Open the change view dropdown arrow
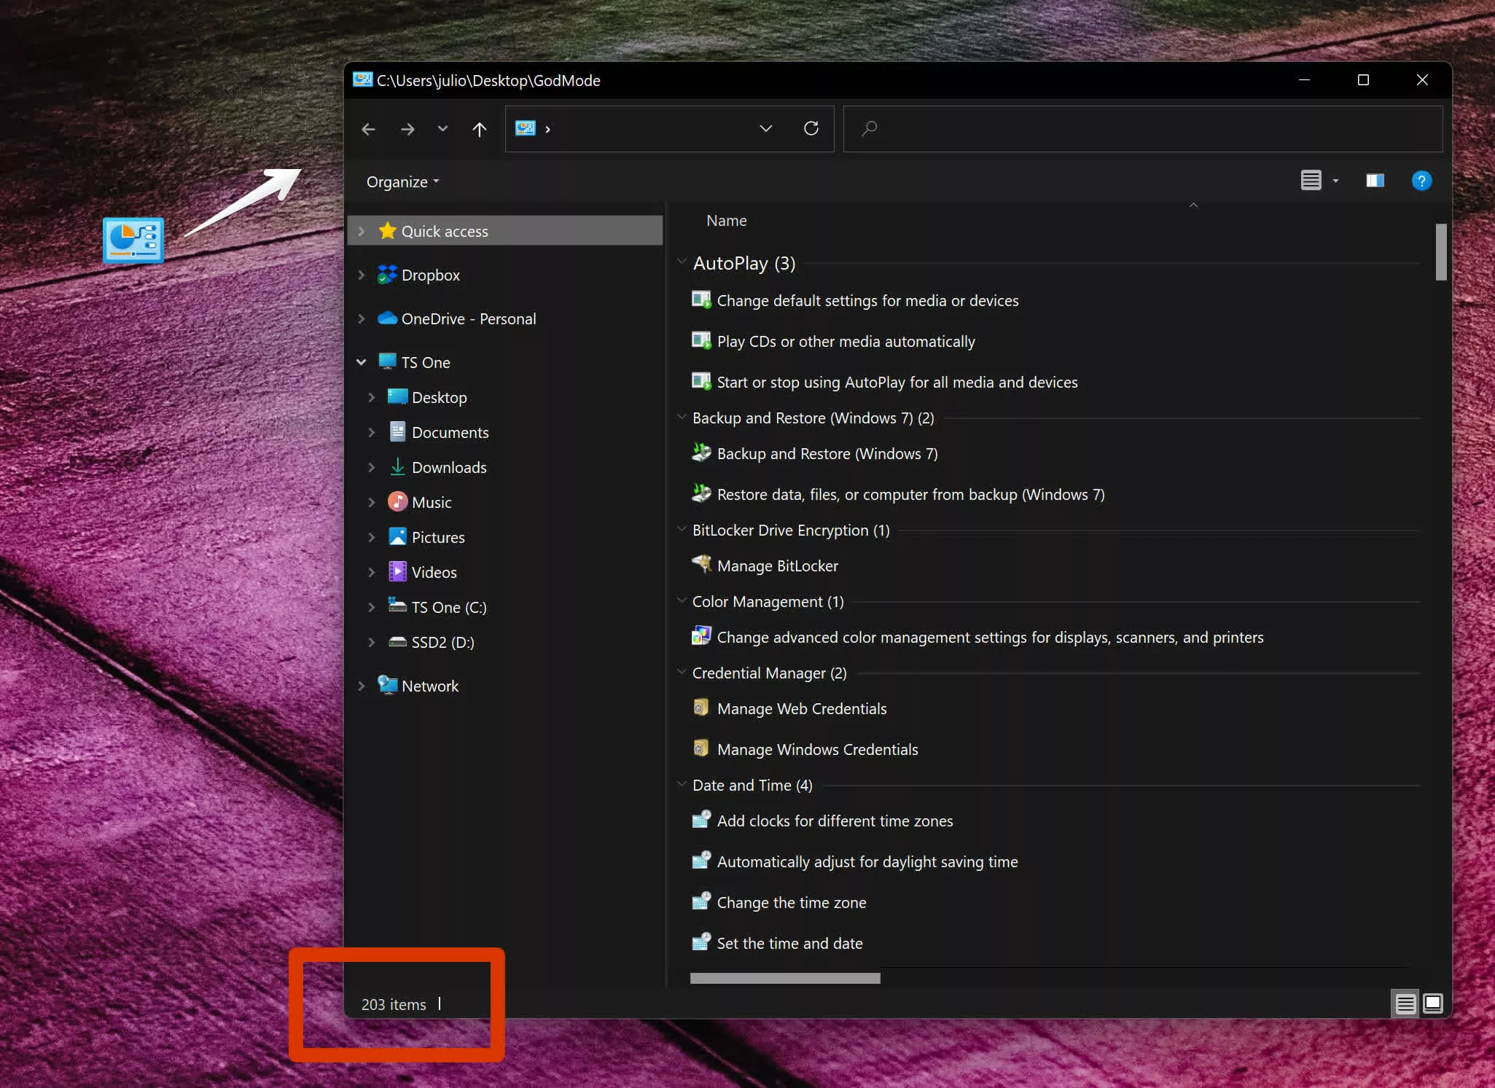The width and height of the screenshot is (1495, 1088). [x=1335, y=181]
